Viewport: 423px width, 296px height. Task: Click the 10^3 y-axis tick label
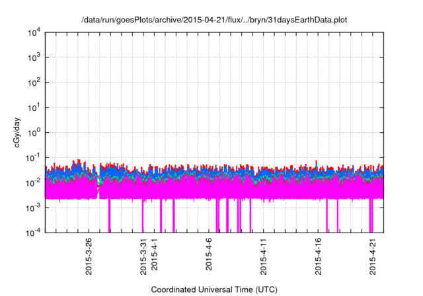click(x=35, y=57)
